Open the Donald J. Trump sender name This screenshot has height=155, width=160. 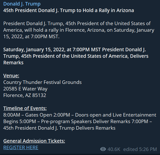tap(22, 4)
